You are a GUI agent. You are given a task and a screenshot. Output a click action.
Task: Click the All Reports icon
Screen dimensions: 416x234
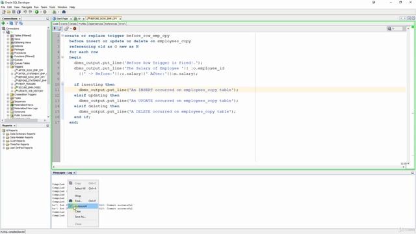(4, 131)
